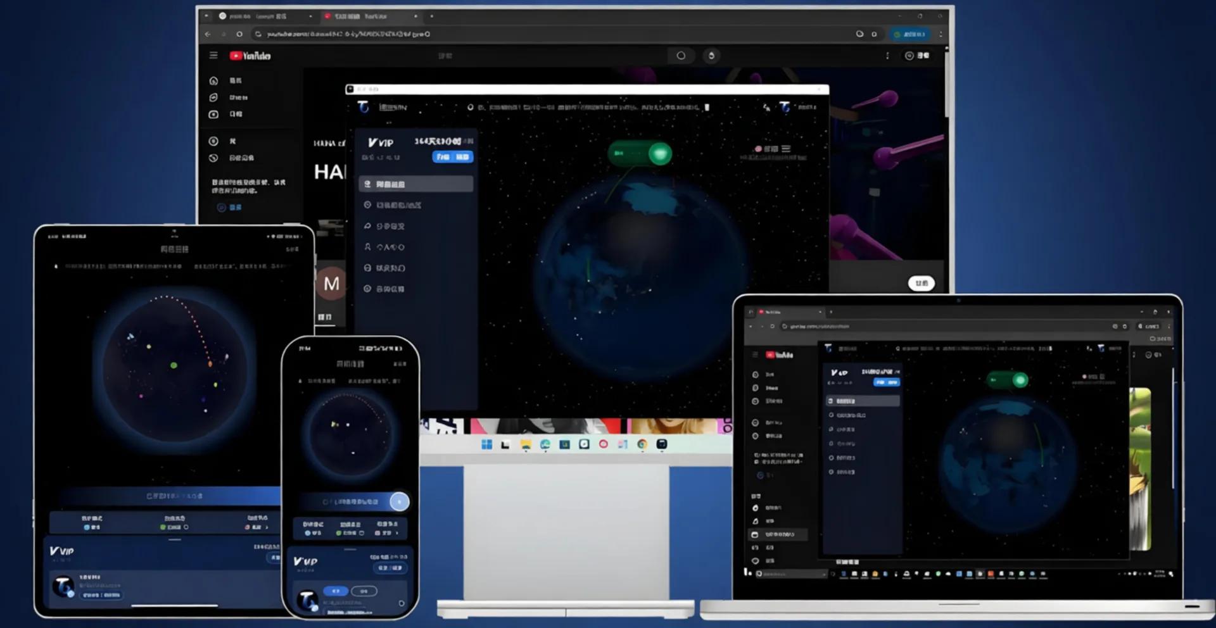The image size is (1216, 628).
Task: Click the blue profile button in monitor browser
Action: click(910, 34)
